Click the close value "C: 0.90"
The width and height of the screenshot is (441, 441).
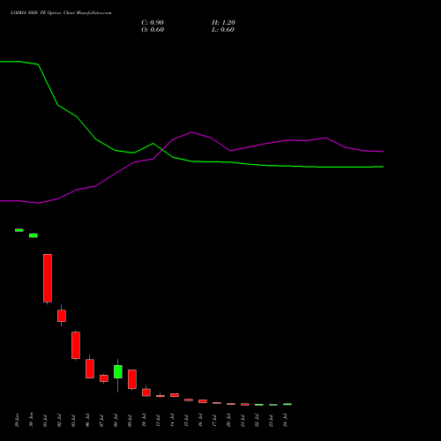point(153,23)
